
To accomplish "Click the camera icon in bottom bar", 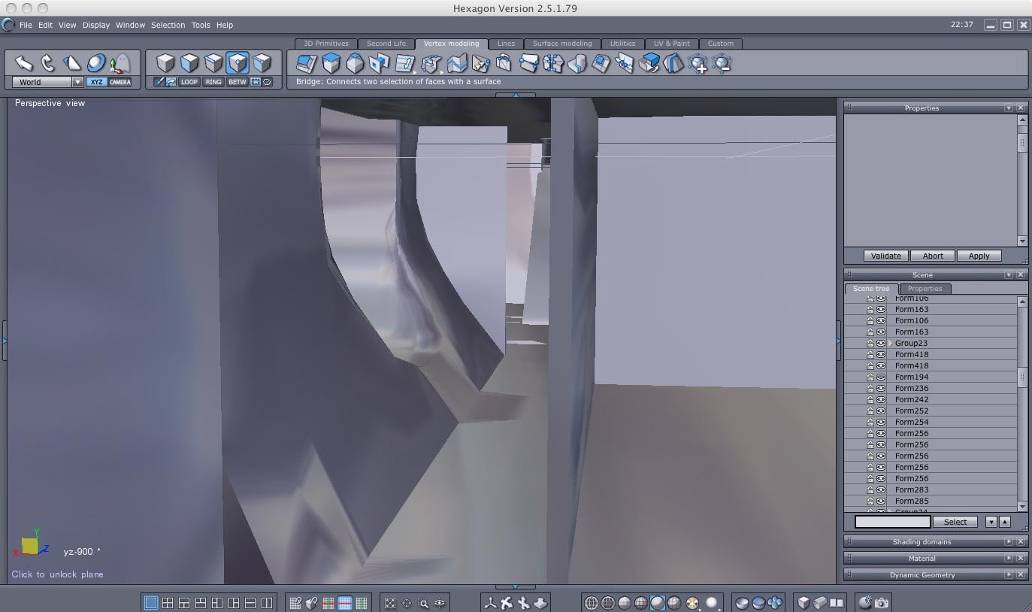I will pyautogui.click(x=882, y=602).
